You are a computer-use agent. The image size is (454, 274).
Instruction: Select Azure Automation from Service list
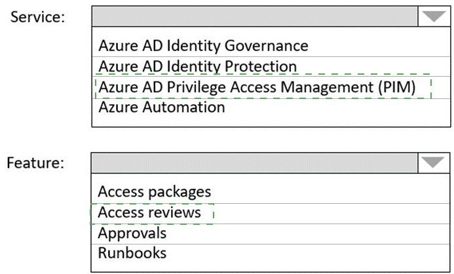coord(162,107)
